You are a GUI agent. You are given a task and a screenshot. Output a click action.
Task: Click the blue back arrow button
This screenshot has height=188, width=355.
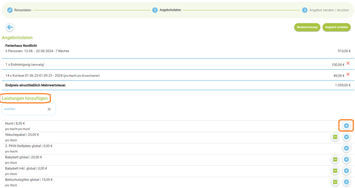tap(10, 27)
